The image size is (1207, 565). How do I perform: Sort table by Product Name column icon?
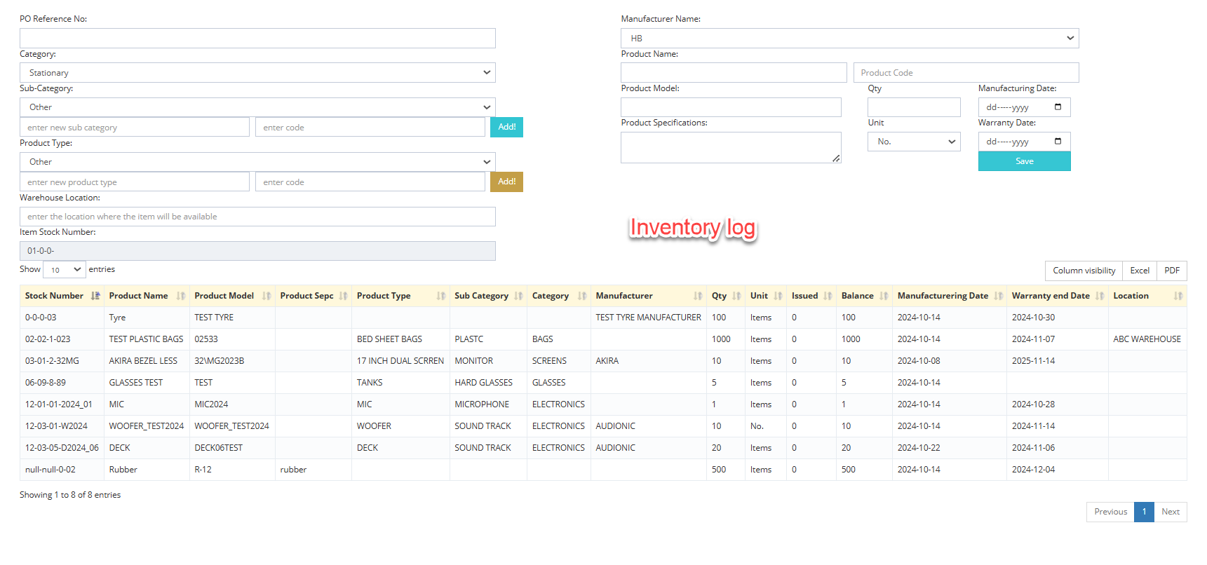181,296
